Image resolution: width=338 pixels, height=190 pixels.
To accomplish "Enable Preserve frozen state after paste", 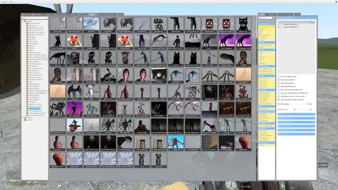I will (x=279, y=90).
